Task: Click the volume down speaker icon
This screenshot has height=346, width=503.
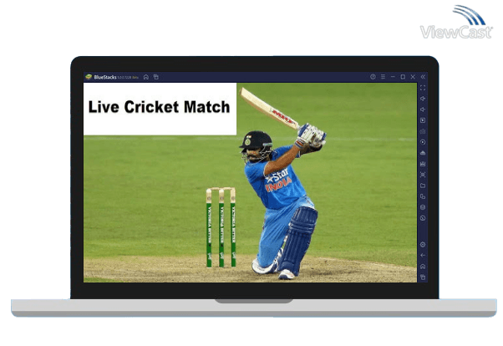Action: coord(423,109)
